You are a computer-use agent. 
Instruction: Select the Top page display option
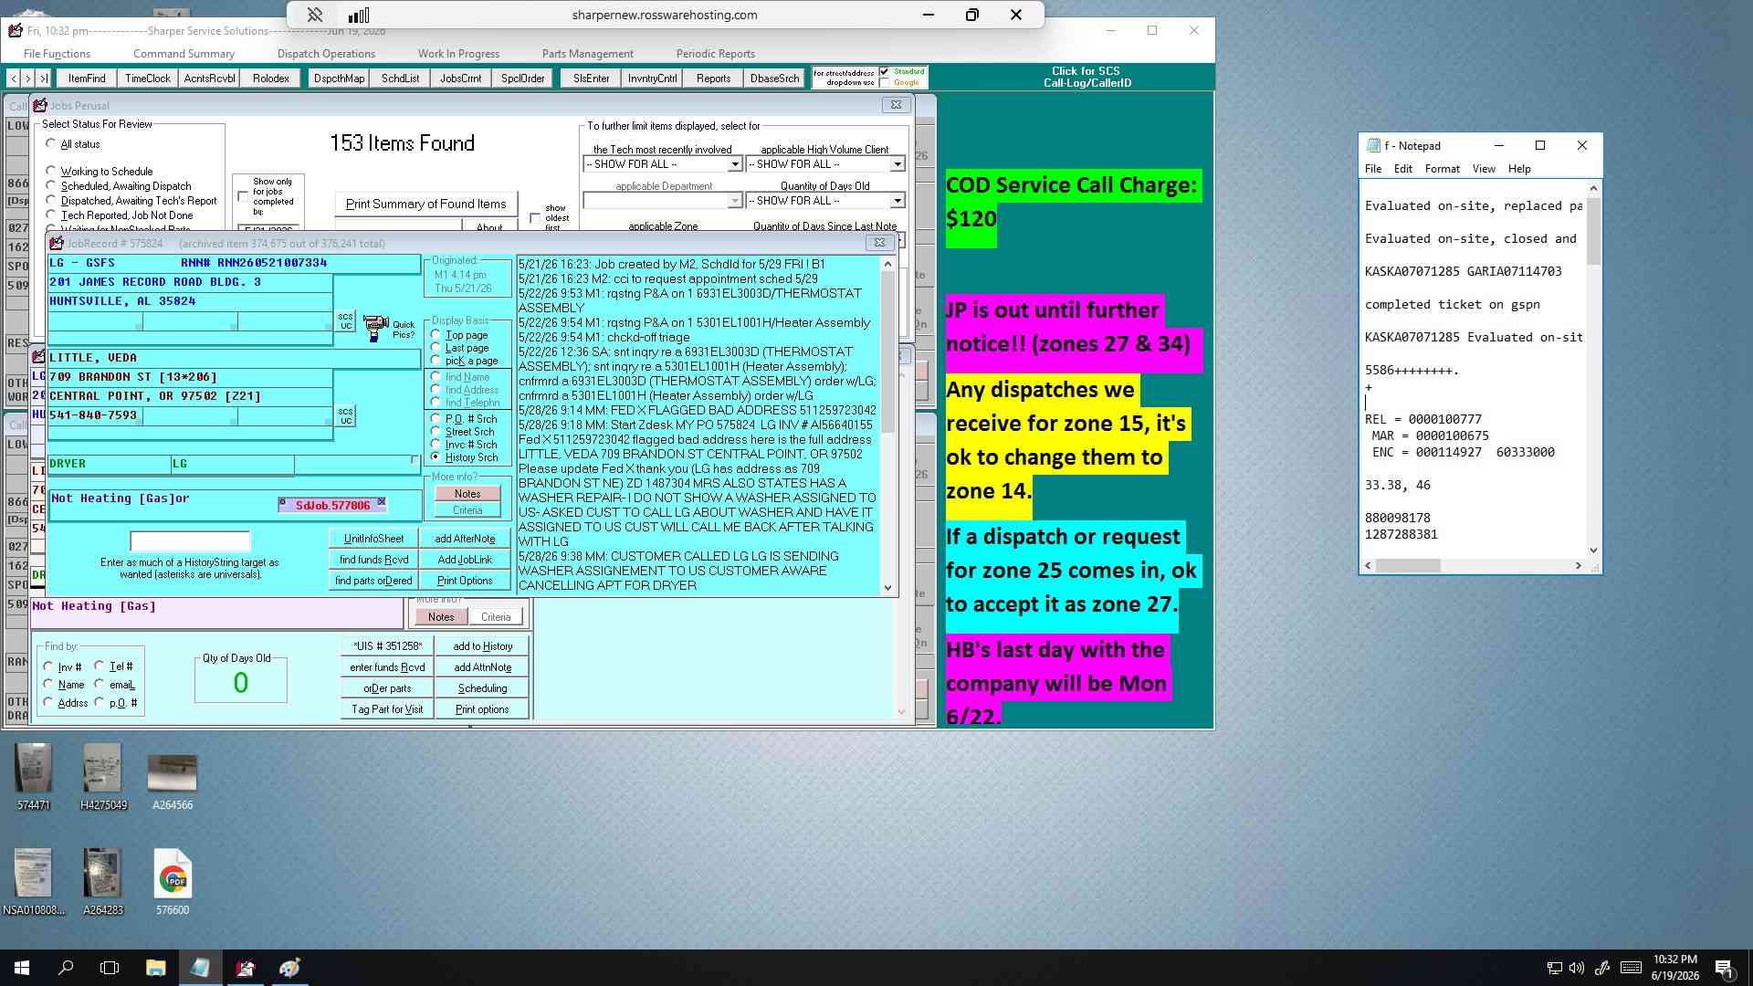436,334
